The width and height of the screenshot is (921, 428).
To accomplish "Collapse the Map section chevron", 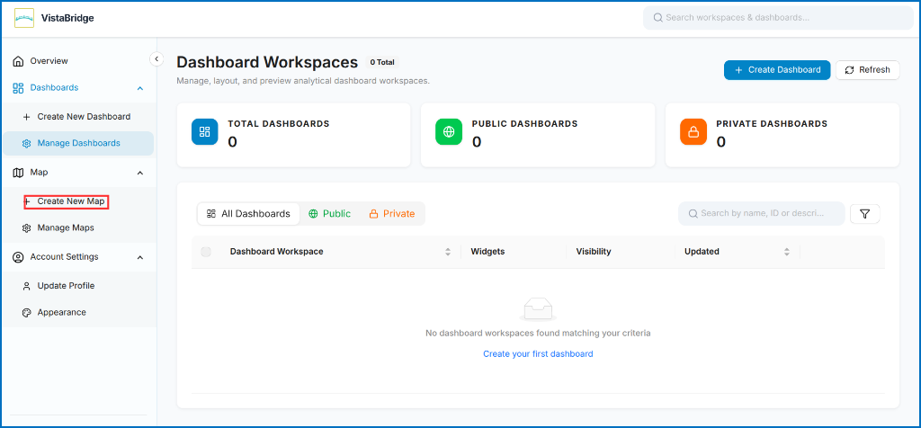I will 139,173.
